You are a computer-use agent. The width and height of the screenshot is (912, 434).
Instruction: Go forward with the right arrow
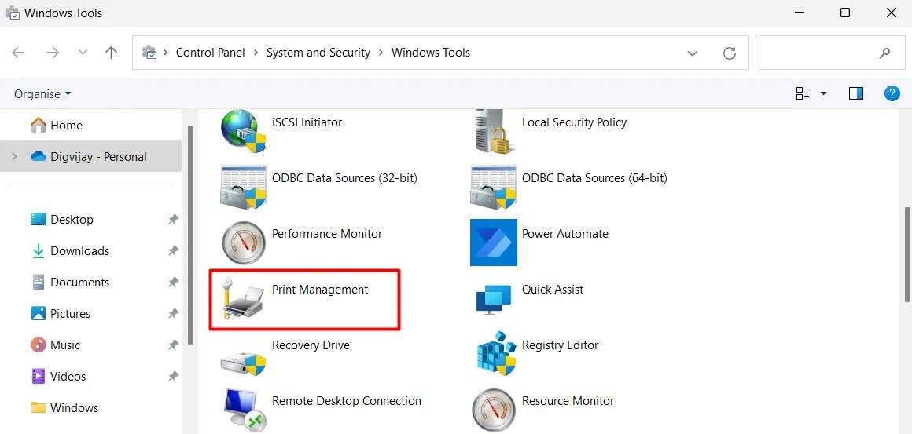(x=53, y=53)
